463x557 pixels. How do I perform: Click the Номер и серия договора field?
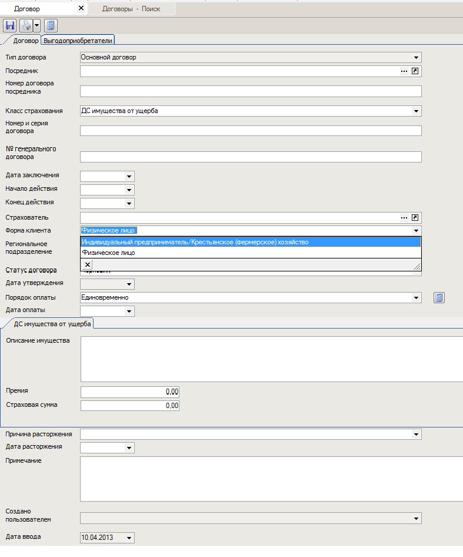[x=251, y=131]
